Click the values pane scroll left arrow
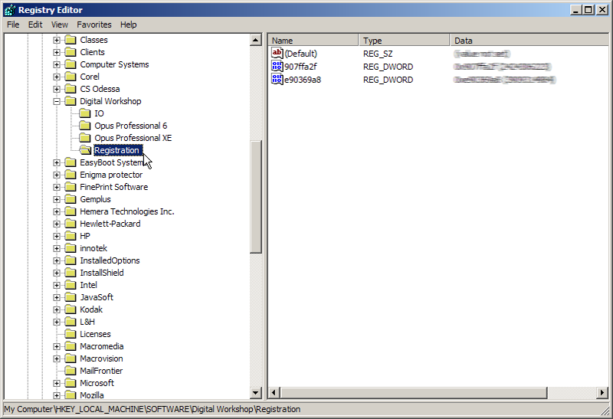This screenshot has height=419, width=613. (274, 392)
